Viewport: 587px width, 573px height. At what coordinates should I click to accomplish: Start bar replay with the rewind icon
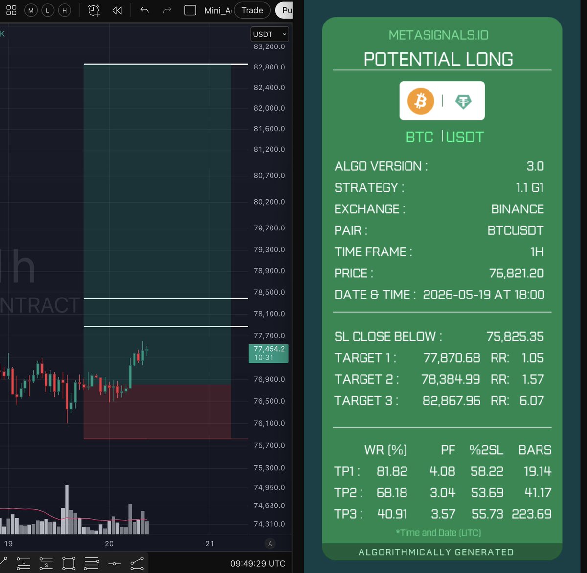pyautogui.click(x=117, y=10)
